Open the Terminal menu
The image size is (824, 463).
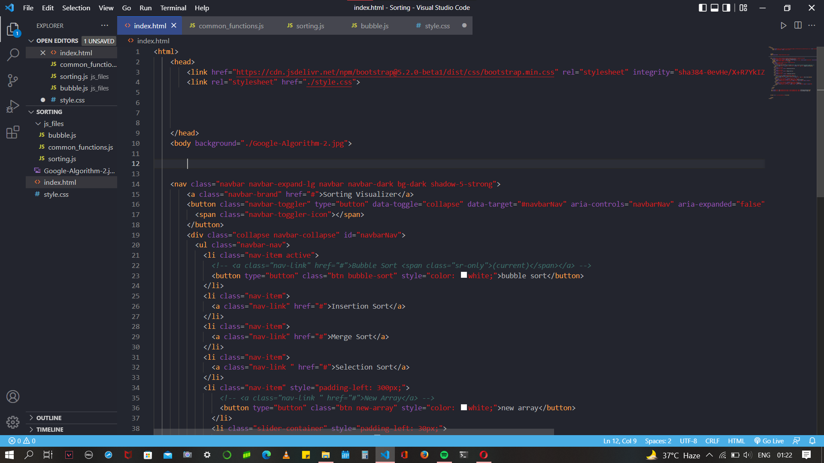[173, 8]
